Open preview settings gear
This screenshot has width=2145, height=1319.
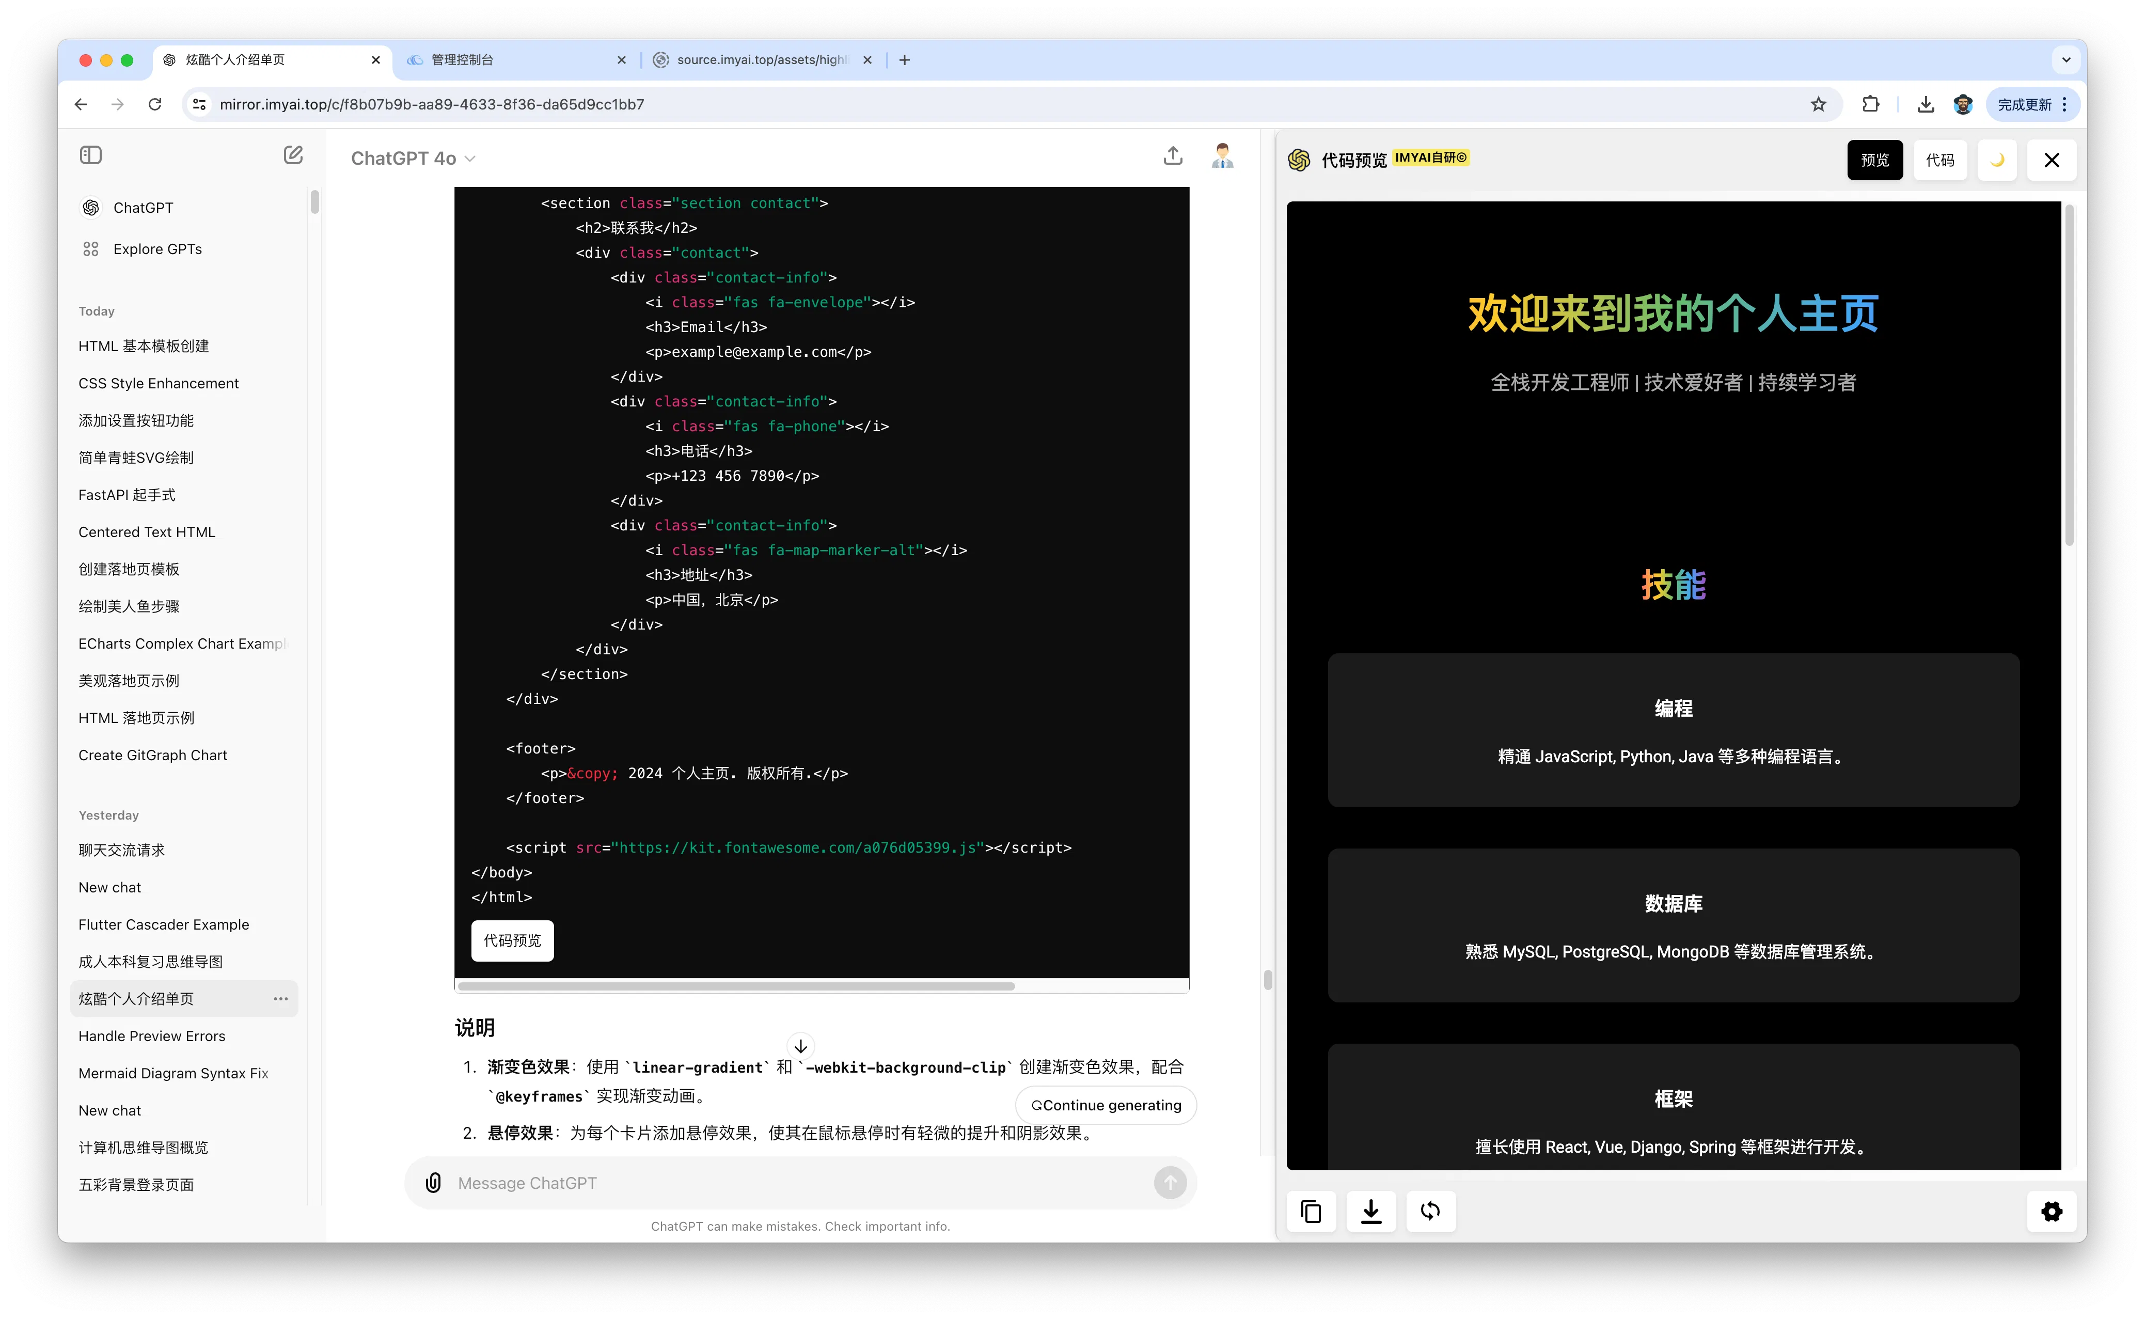click(2051, 1211)
